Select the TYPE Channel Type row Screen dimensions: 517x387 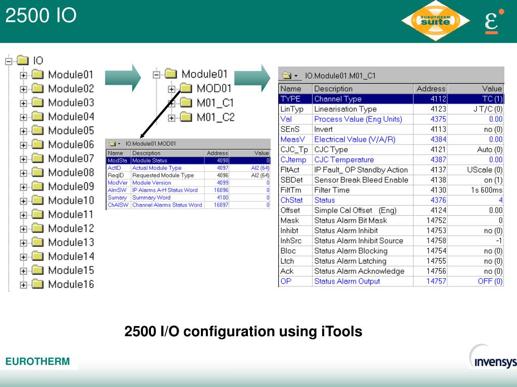[391, 99]
